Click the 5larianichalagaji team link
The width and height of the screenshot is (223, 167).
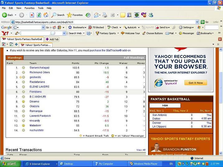(39, 68)
